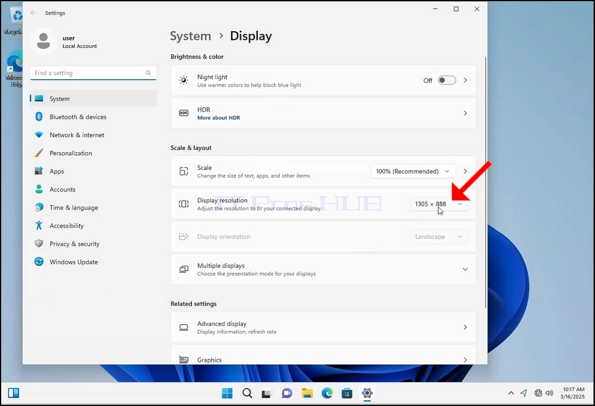Open File Explorer from the taskbar
This screenshot has height=406, width=595.
(307, 393)
